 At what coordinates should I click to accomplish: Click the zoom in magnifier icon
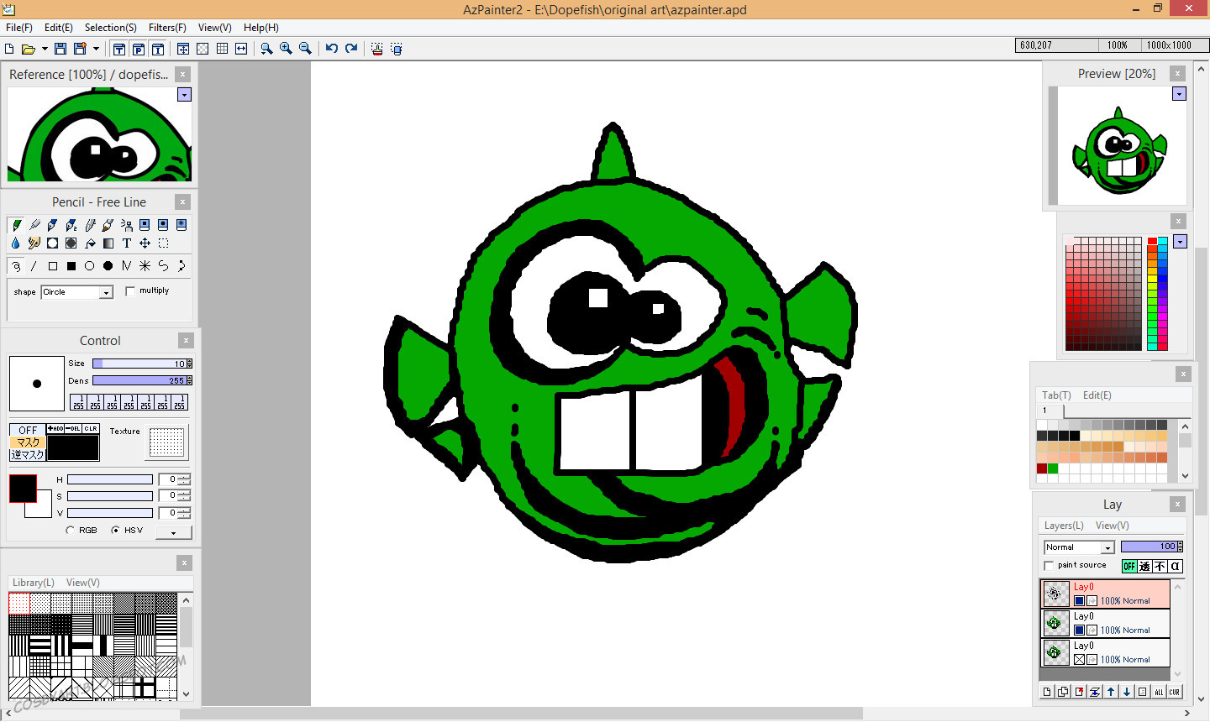[x=286, y=49]
